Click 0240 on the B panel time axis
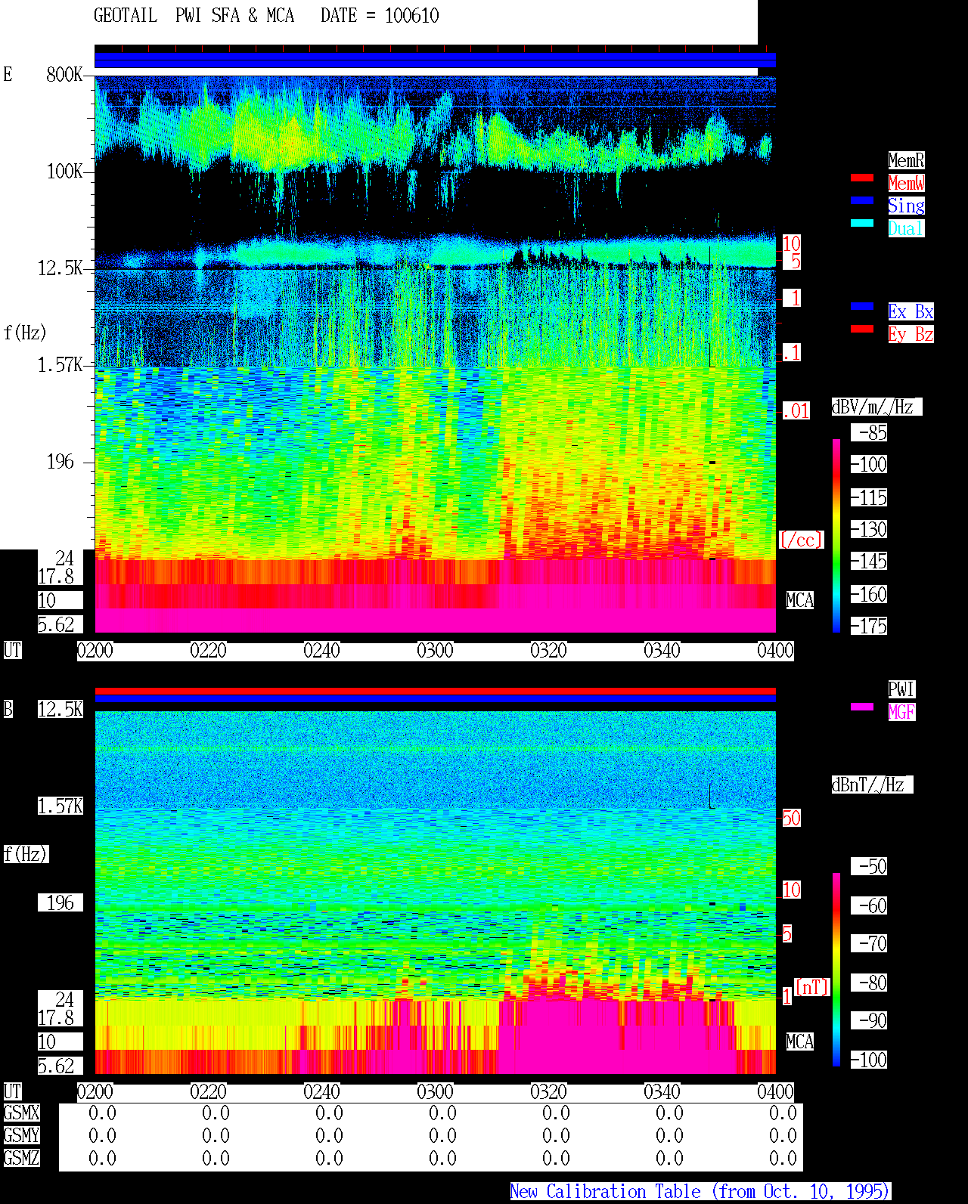Image resolution: width=968 pixels, height=1204 pixels. tap(322, 1092)
